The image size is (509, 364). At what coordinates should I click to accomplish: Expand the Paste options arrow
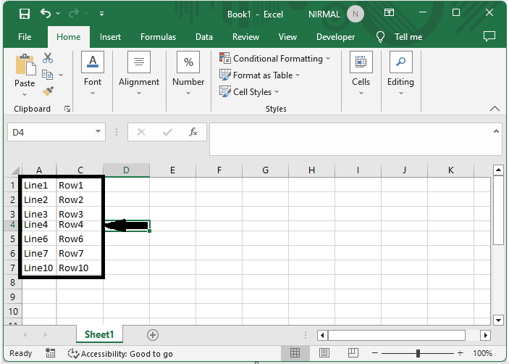click(25, 94)
